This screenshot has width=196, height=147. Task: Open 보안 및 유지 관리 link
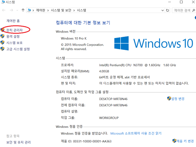point(18,142)
